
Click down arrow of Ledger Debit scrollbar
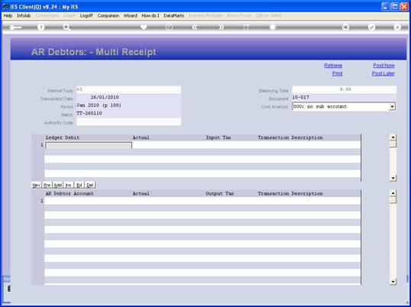(393, 178)
